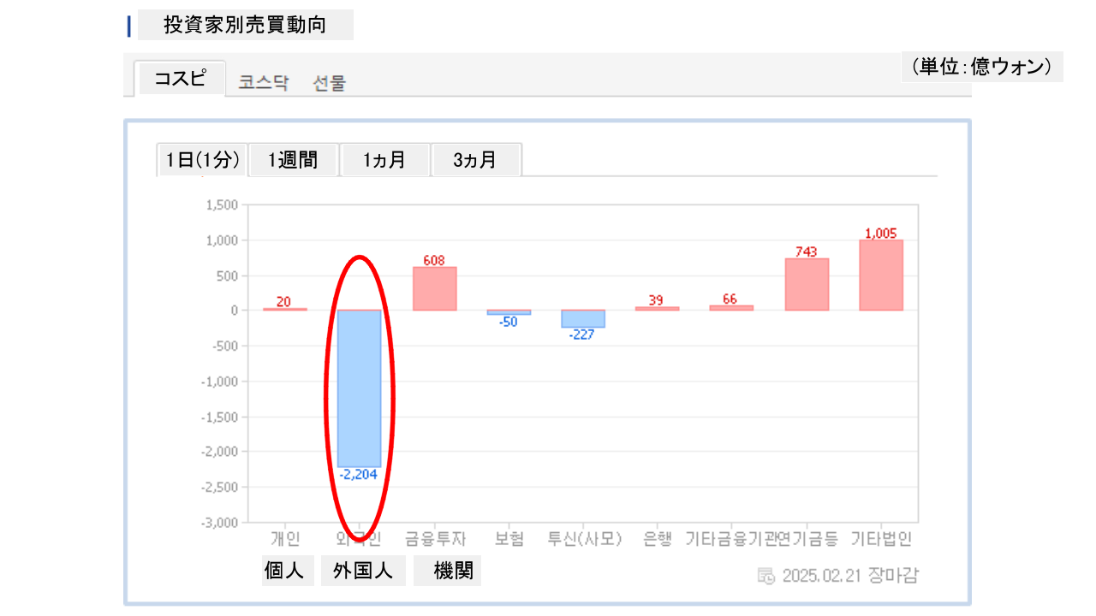Click the blue -227 투신 bar
This screenshot has width=1096, height=616.
tap(582, 318)
